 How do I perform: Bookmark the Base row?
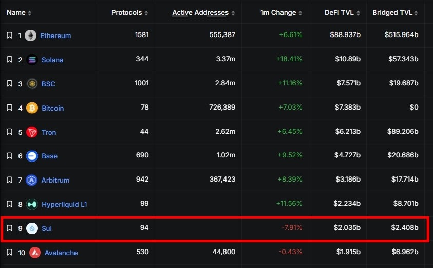coord(9,156)
